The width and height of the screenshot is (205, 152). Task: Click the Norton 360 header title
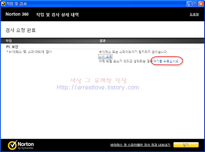(x=17, y=14)
